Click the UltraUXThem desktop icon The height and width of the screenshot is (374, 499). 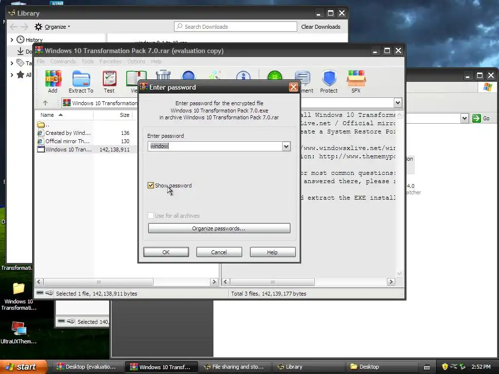19,329
